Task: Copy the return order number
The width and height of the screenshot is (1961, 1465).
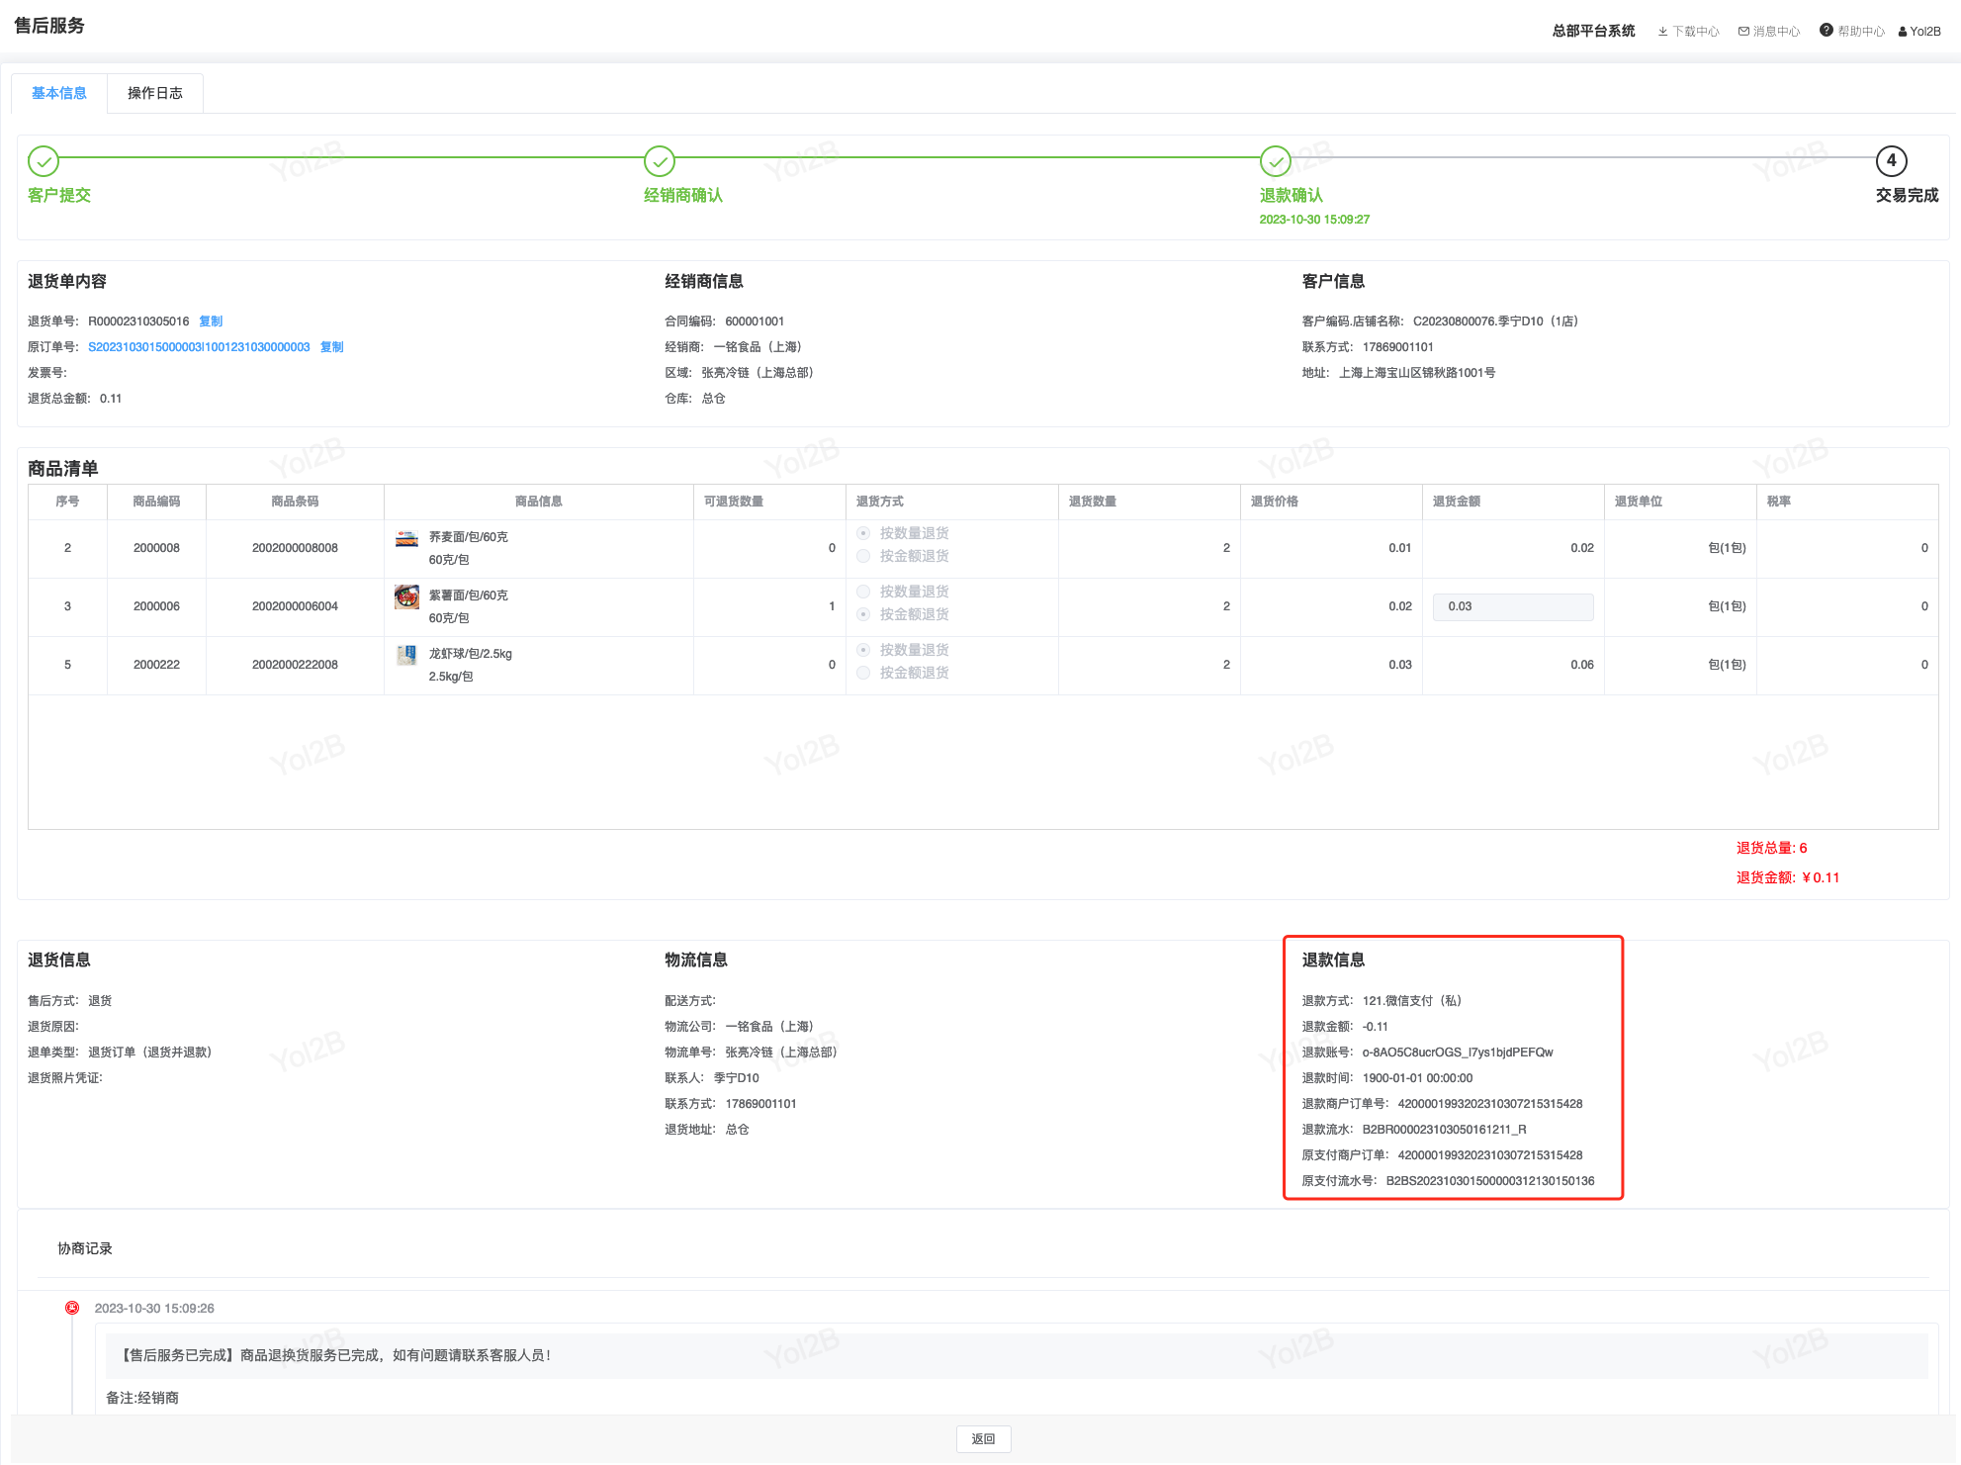Action: pyautogui.click(x=211, y=321)
